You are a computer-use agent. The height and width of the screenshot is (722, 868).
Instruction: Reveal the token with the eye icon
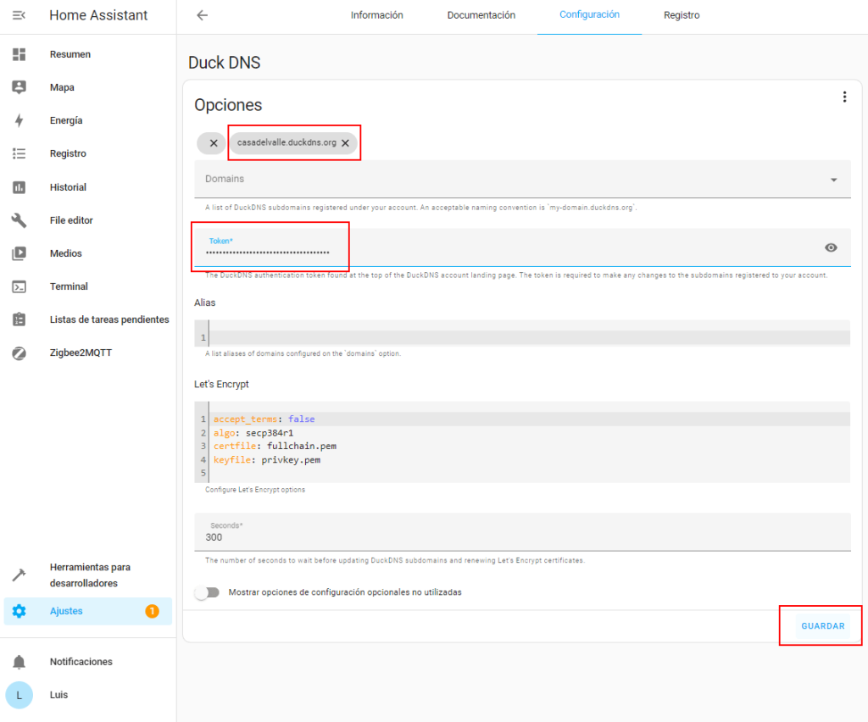coord(831,247)
